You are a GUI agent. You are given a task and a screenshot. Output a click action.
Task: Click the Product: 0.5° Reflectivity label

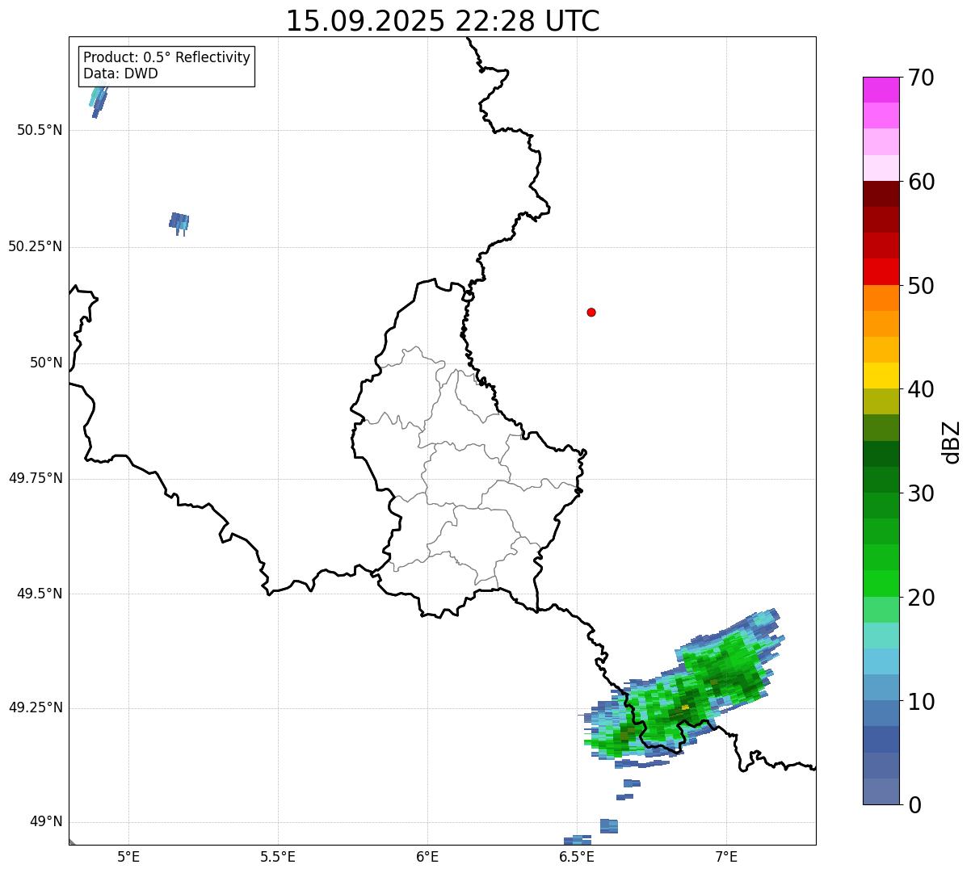[x=166, y=58]
